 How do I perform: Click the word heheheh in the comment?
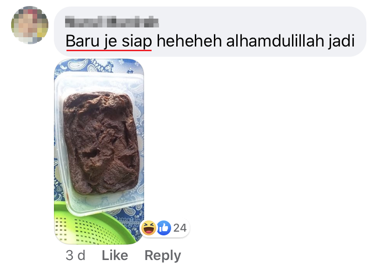189,40
